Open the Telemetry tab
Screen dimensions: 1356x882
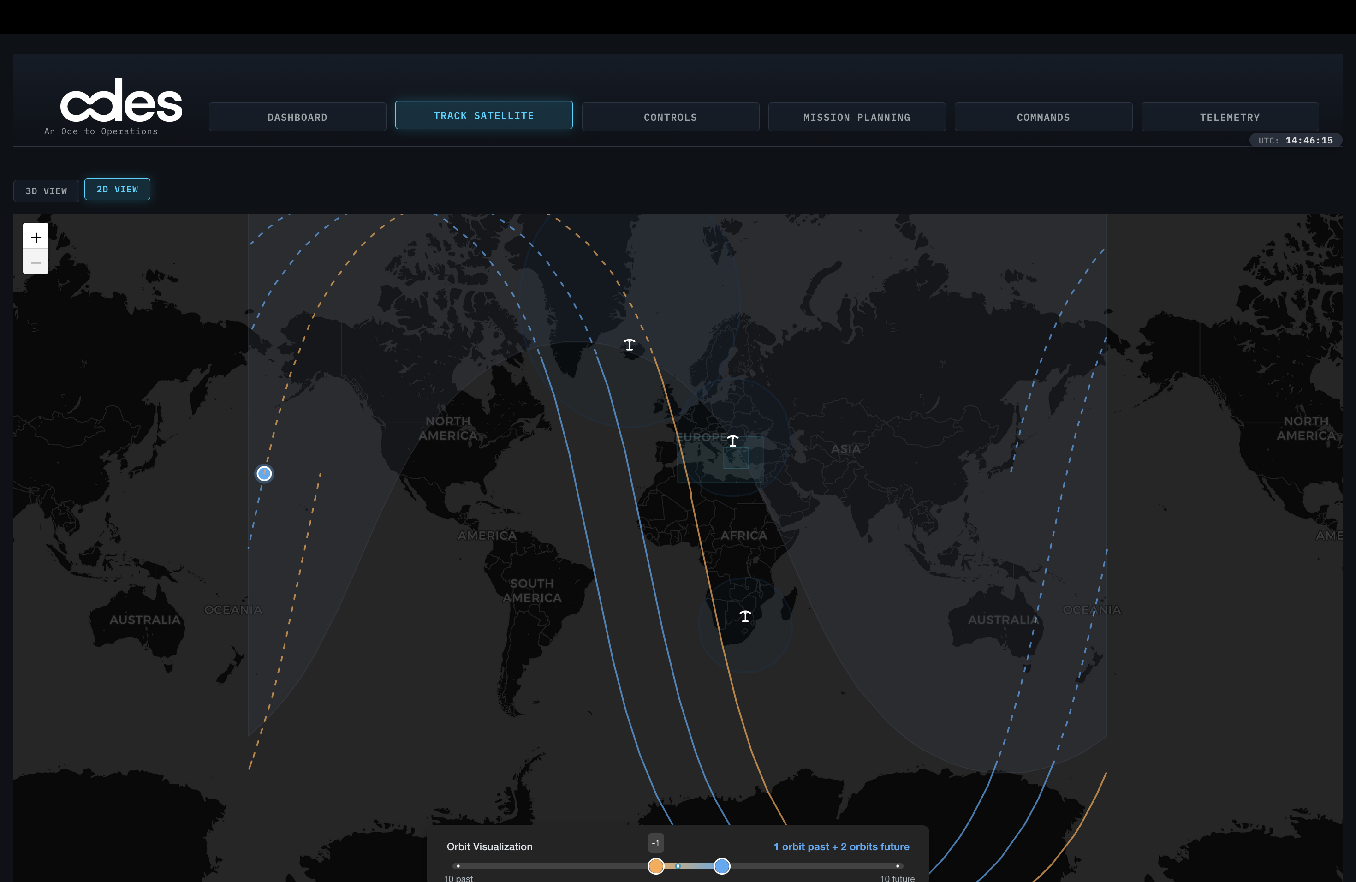coord(1230,117)
